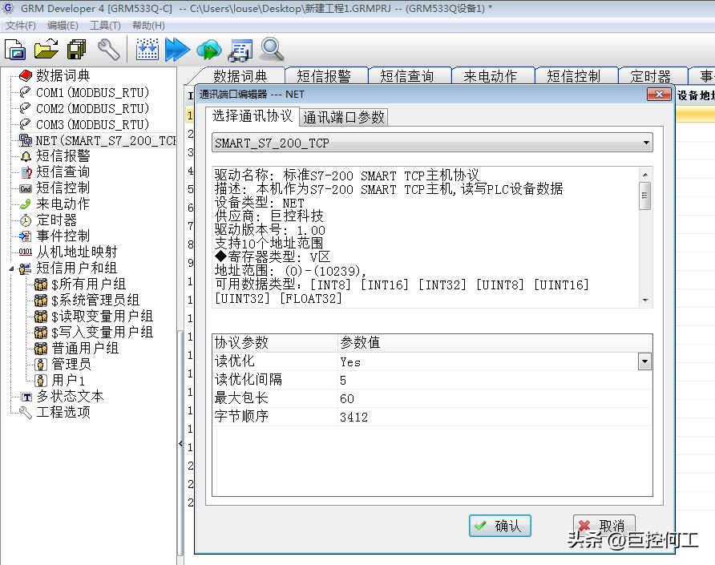The image size is (715, 565).
Task: Open the 工具(T) menu
Action: 105,26
